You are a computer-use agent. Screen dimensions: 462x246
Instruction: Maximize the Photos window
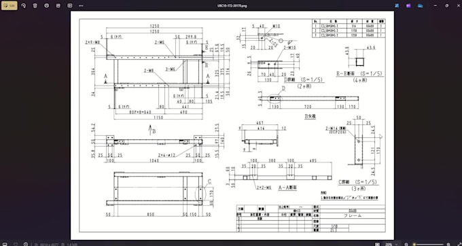coord(446,5)
